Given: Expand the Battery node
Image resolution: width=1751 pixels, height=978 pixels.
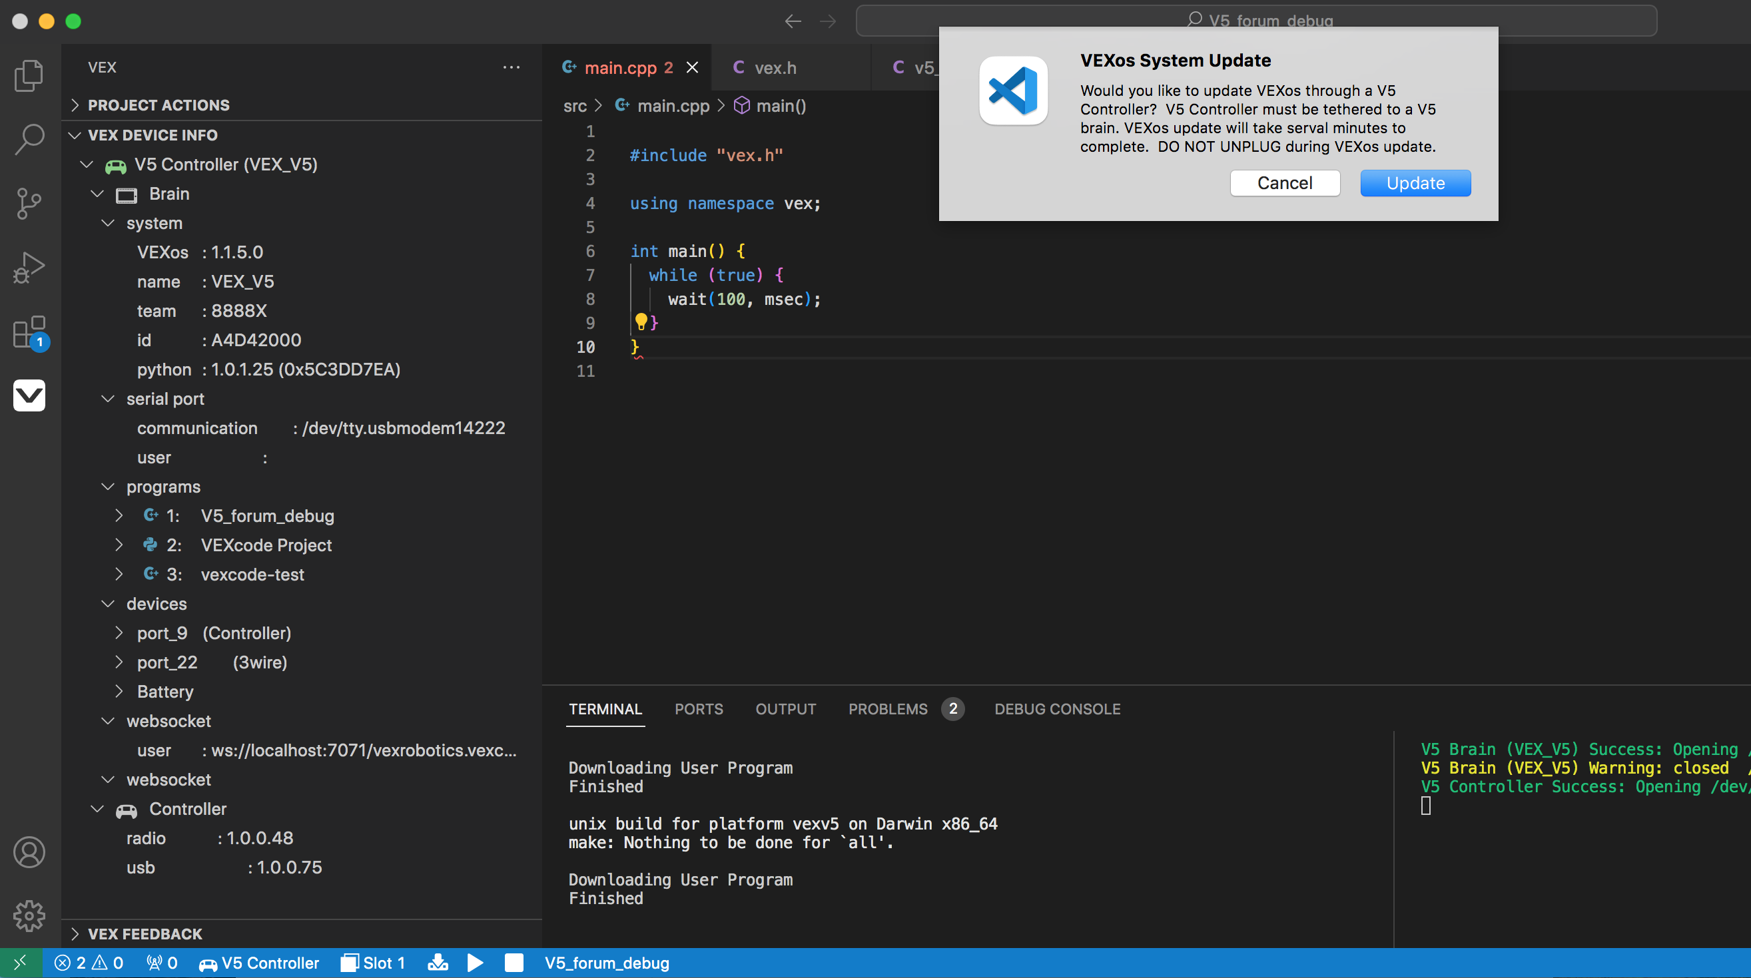Looking at the screenshot, I should click(x=119, y=691).
